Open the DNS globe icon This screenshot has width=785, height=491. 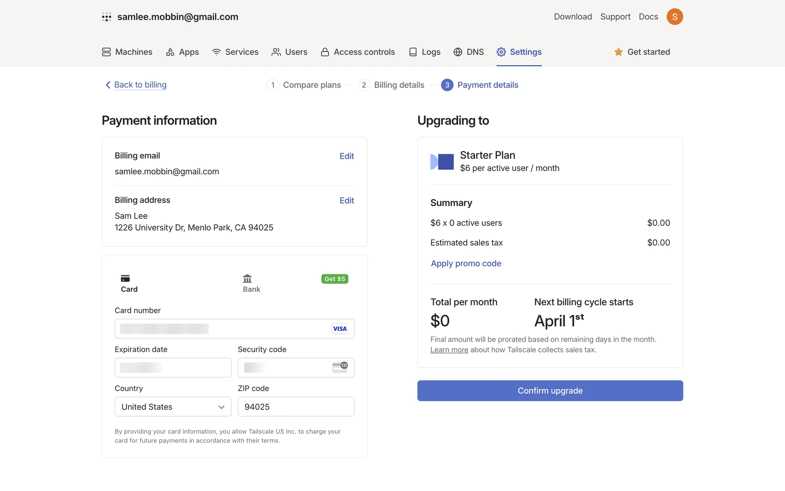(x=458, y=52)
